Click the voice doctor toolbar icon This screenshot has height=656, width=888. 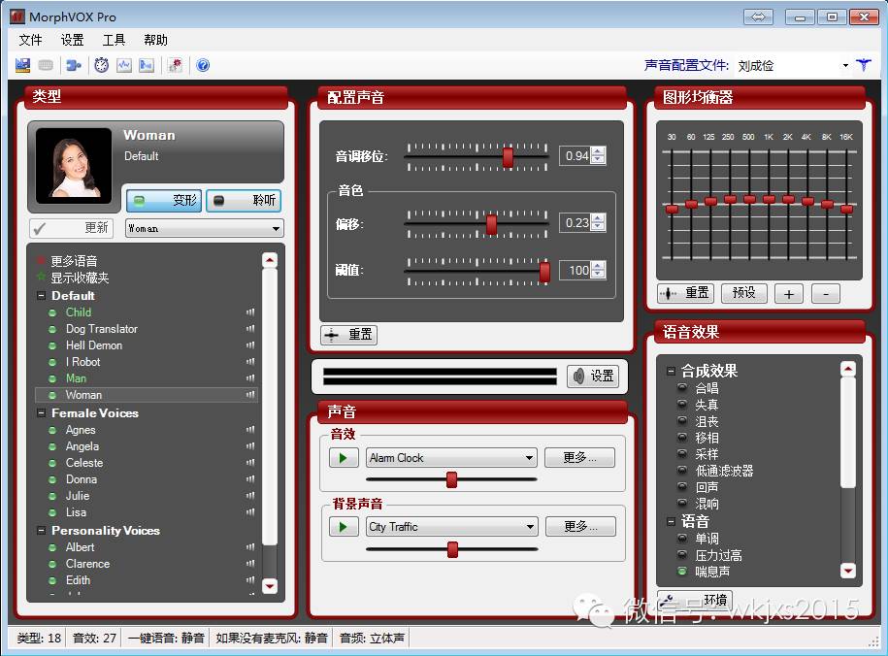pos(175,65)
